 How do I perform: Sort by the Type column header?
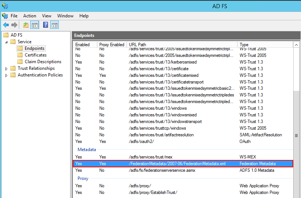[265, 45]
